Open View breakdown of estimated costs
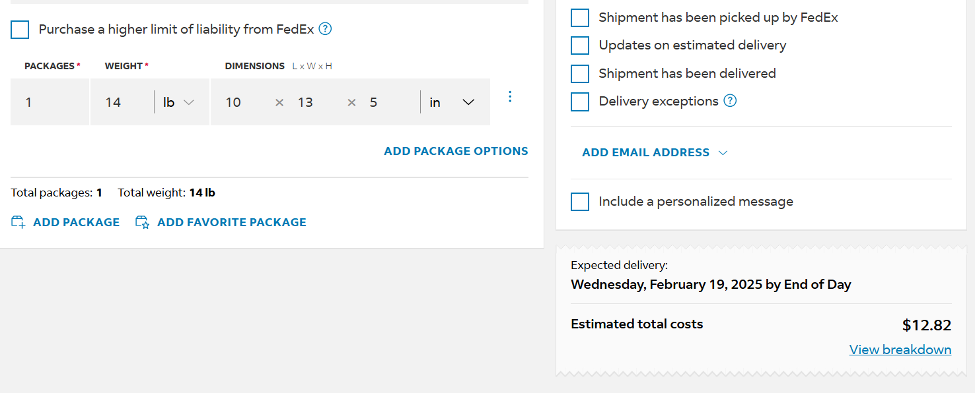The width and height of the screenshot is (975, 393). 900,349
